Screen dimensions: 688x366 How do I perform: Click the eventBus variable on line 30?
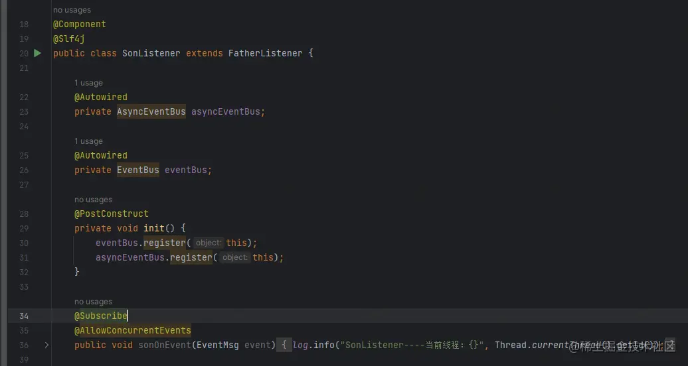click(x=117, y=243)
